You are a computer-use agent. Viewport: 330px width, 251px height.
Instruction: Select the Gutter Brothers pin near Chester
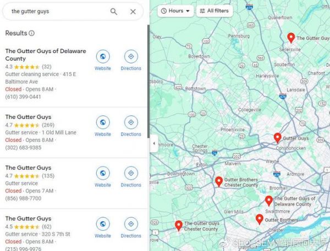point(259,219)
